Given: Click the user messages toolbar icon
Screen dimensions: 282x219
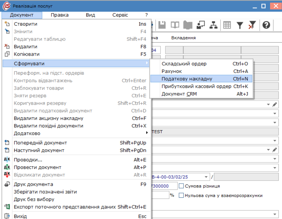Looking at the screenshot, I should click(x=201, y=25).
